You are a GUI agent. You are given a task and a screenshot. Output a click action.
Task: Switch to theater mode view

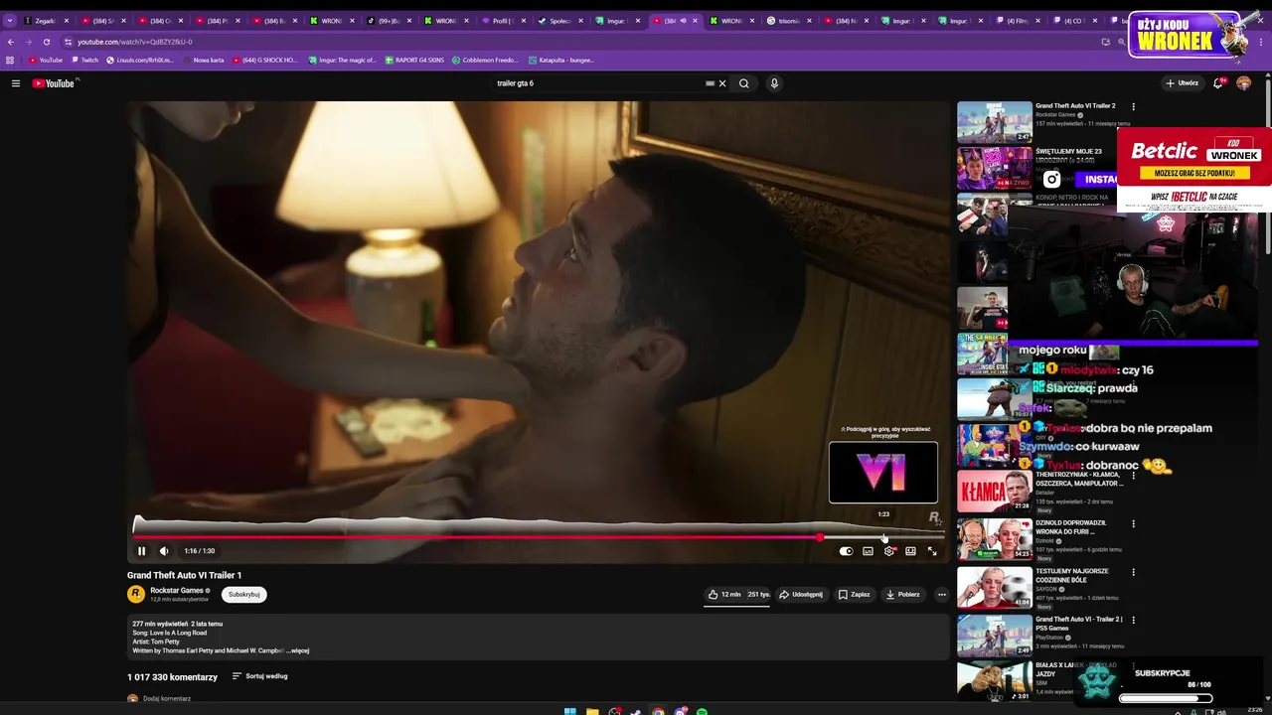[x=910, y=551]
